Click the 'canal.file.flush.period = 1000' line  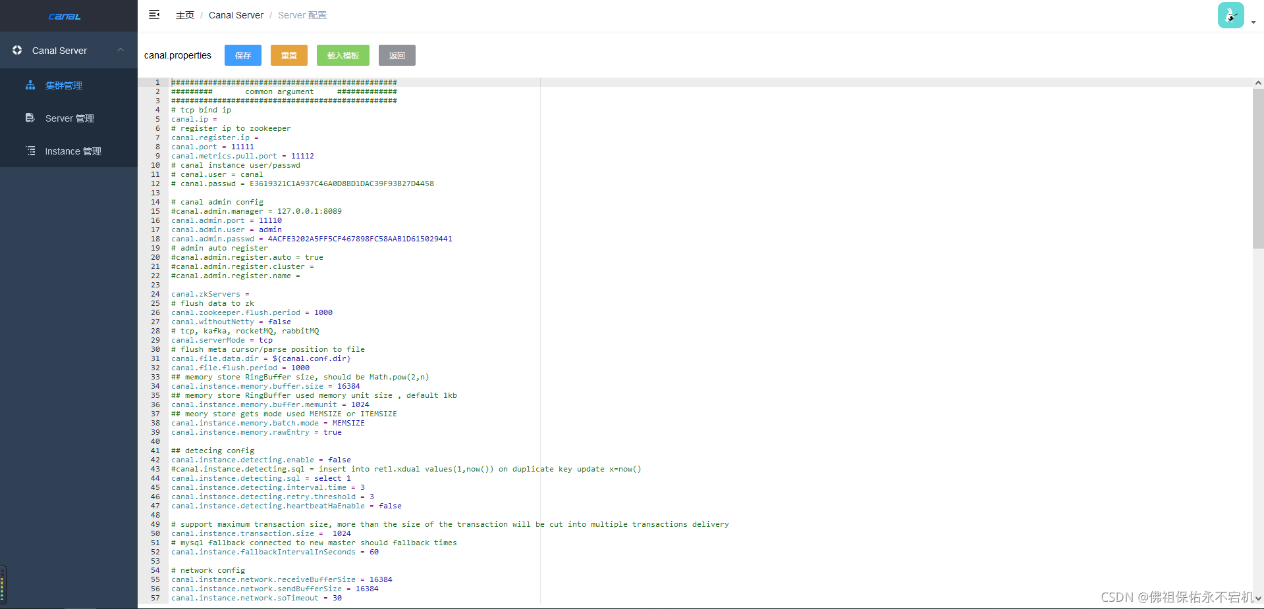pyautogui.click(x=240, y=368)
